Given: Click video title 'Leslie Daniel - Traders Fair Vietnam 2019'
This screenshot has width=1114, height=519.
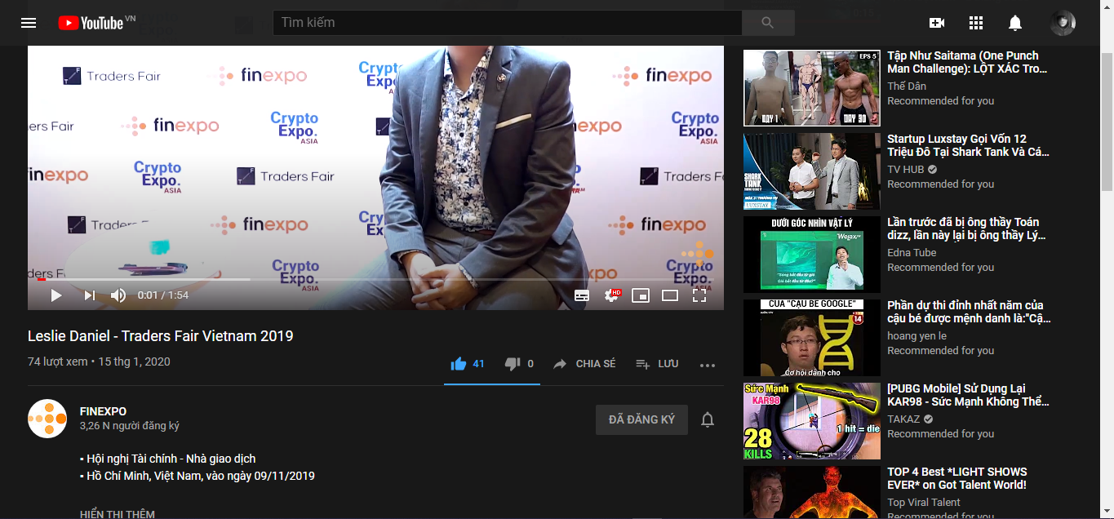Looking at the screenshot, I should (161, 336).
